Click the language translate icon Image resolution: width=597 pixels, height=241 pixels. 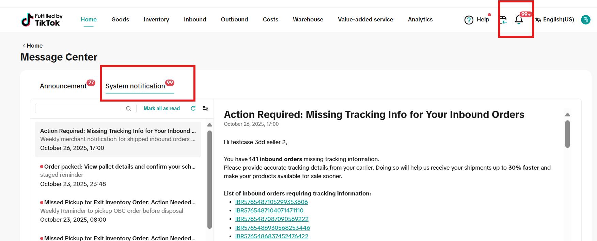click(538, 20)
